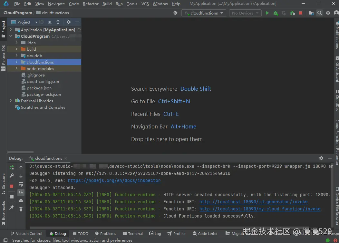Toggle scroll to end in debug console
The height and width of the screenshot is (243, 339).
click(x=21, y=193)
